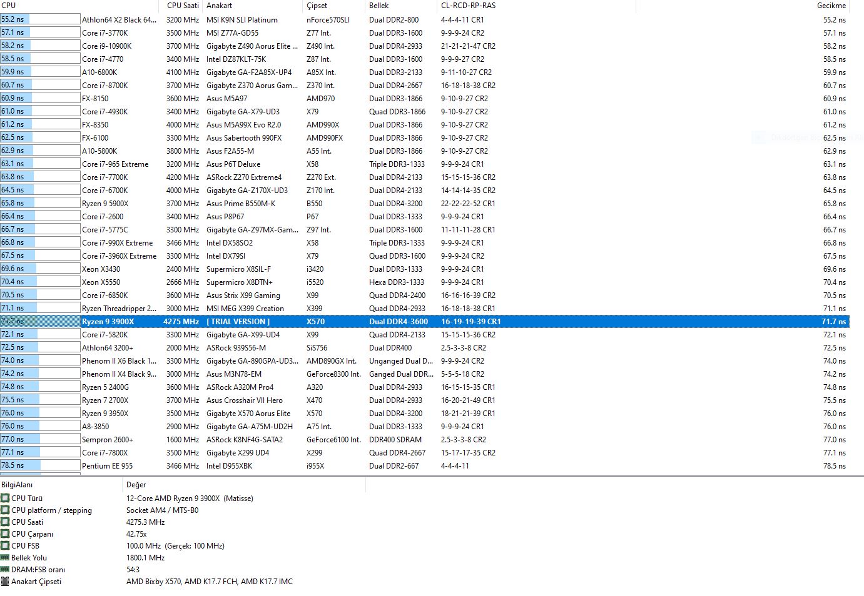Select the Ryzen 7 2700X row
The image size is (864, 596).
pos(424,400)
